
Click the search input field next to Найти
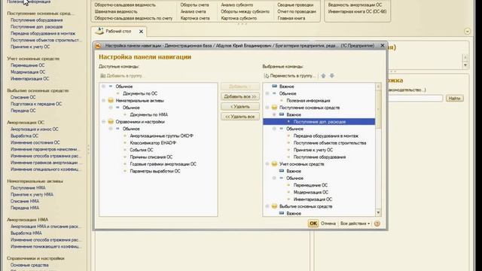pos(415,99)
